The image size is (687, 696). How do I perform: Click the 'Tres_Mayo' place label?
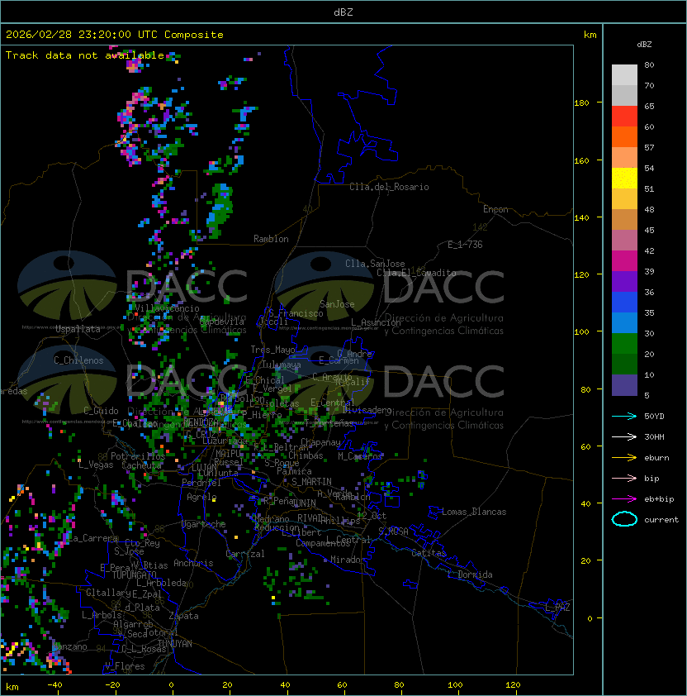[272, 350]
